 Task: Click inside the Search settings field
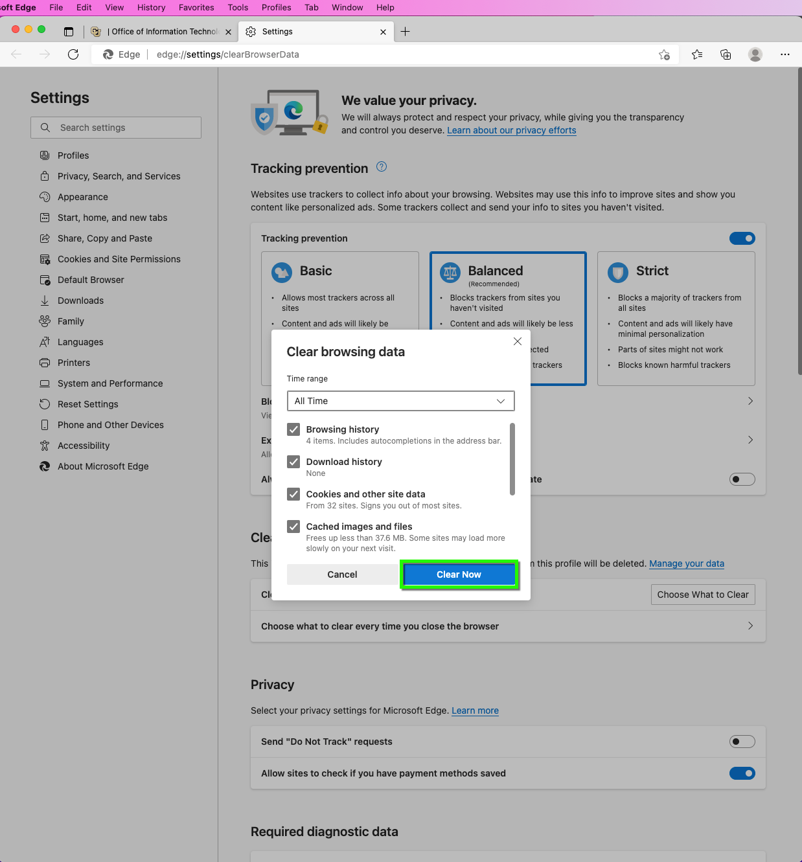[x=115, y=127]
